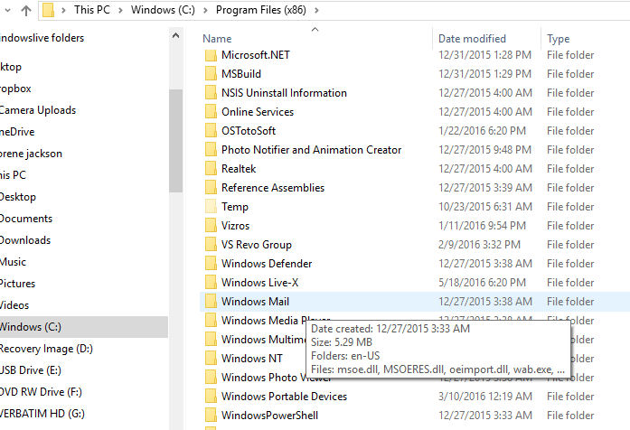
Task: Expand chevron after 'This PC' breadcrumb
Action: pos(120,11)
